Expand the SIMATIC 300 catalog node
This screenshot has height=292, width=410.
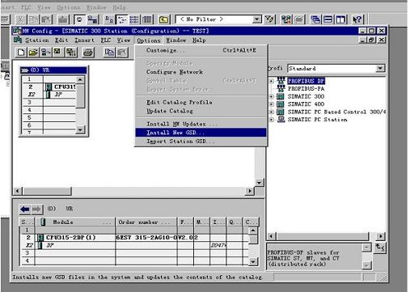pyautogui.click(x=272, y=96)
